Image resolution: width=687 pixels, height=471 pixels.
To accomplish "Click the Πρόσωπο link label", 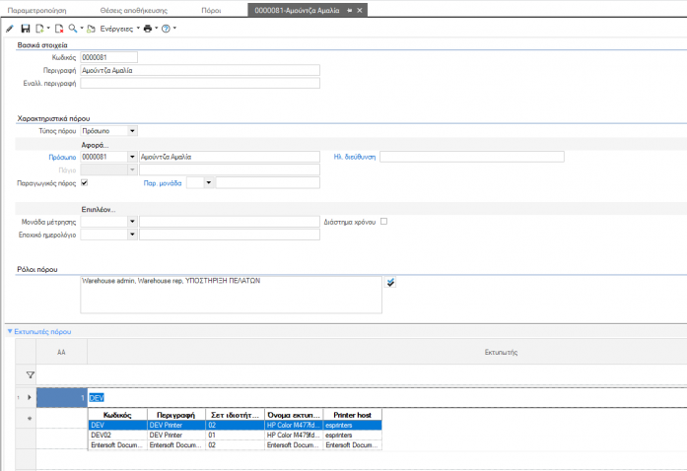I will 62,157.
